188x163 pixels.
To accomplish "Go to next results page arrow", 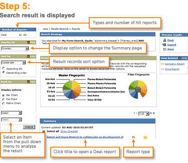I will coord(151,113).
